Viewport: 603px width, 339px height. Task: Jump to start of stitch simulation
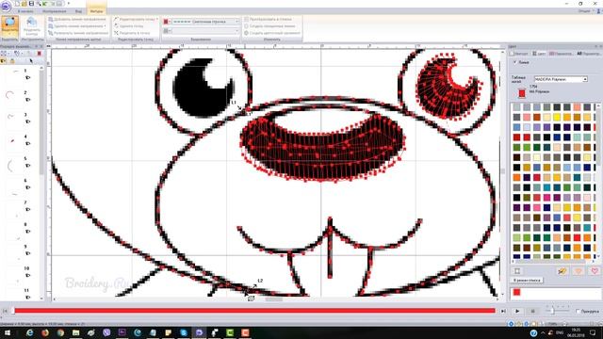click(x=5, y=311)
